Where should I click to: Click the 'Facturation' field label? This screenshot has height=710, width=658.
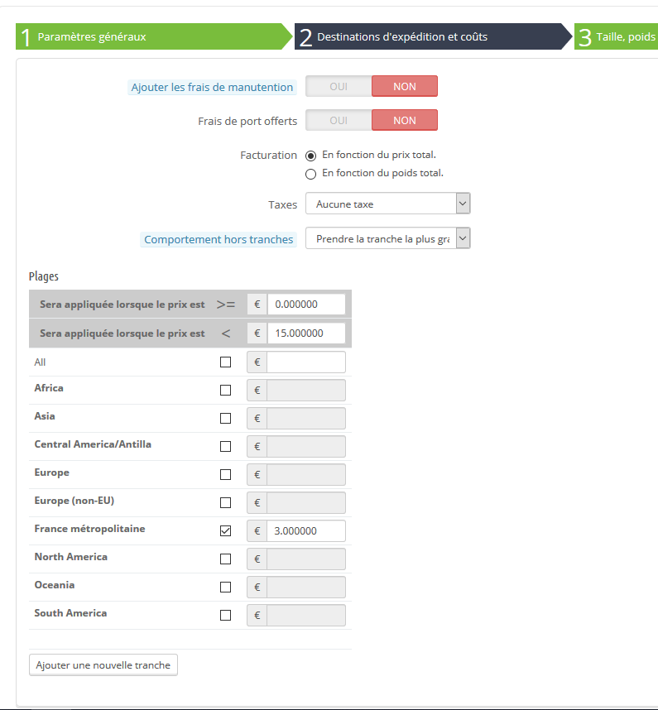pos(268,156)
